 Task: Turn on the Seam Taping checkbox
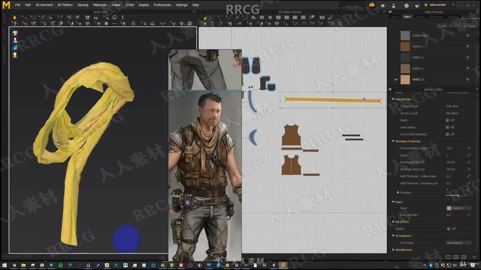[447, 127]
